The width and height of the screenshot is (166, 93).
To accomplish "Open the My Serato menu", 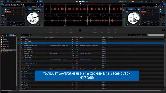I will (x=141, y=1).
